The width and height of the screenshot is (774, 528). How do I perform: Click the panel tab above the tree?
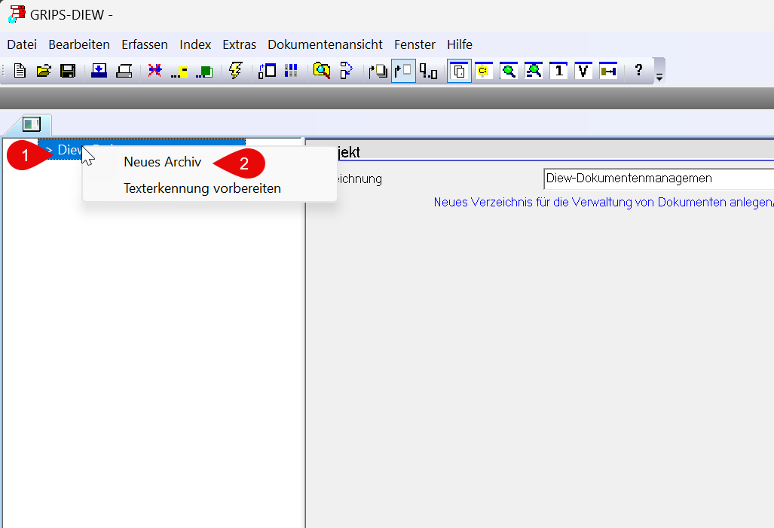click(x=31, y=124)
